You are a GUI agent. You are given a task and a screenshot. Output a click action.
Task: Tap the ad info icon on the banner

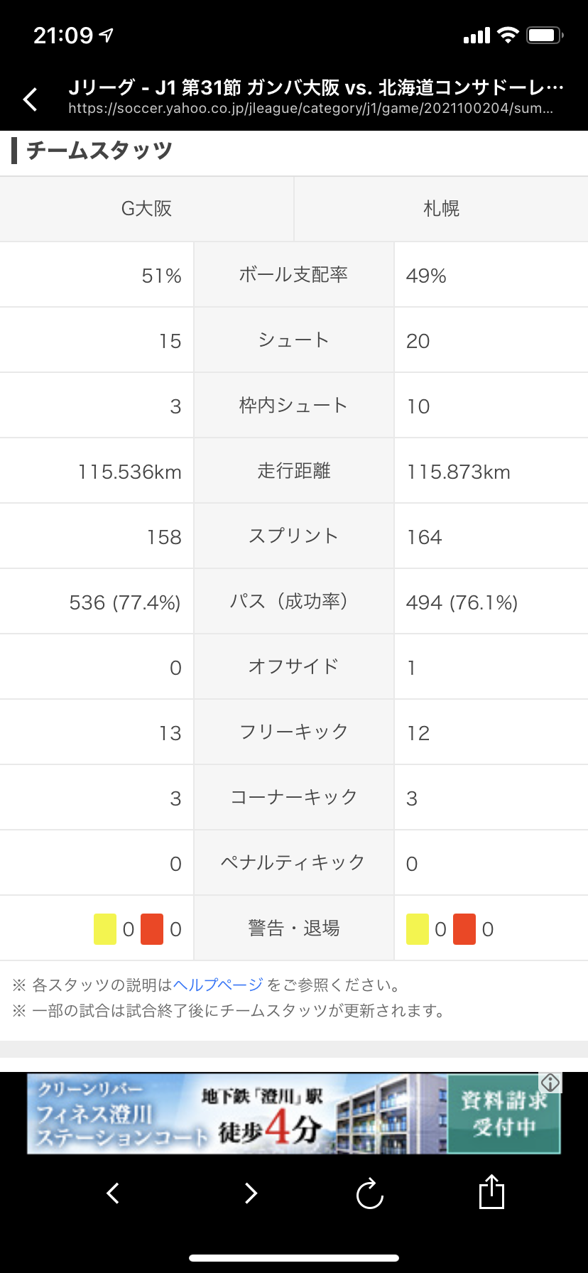click(550, 1083)
